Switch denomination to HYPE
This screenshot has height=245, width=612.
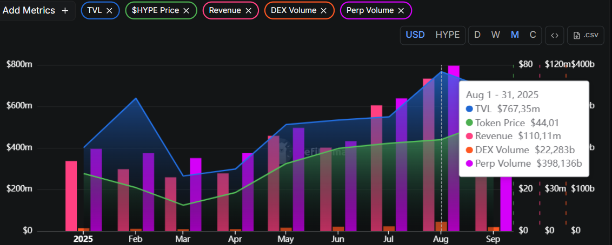(447, 35)
